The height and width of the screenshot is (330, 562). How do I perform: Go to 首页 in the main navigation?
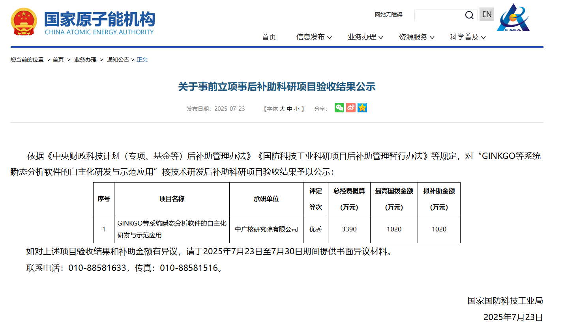point(269,37)
